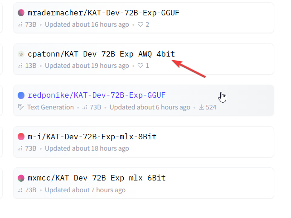Screen dimensions: 291x218
Task: Click the "Updated about 16 hours ago" text
Action: 87,24
